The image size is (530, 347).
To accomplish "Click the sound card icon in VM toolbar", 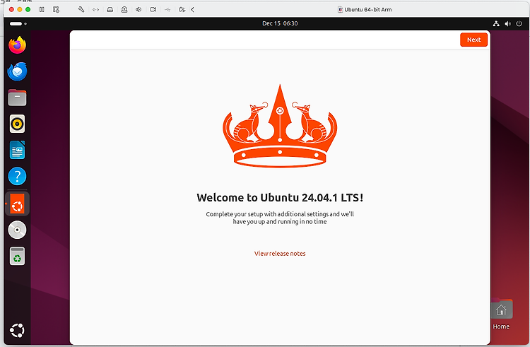I will [x=139, y=9].
